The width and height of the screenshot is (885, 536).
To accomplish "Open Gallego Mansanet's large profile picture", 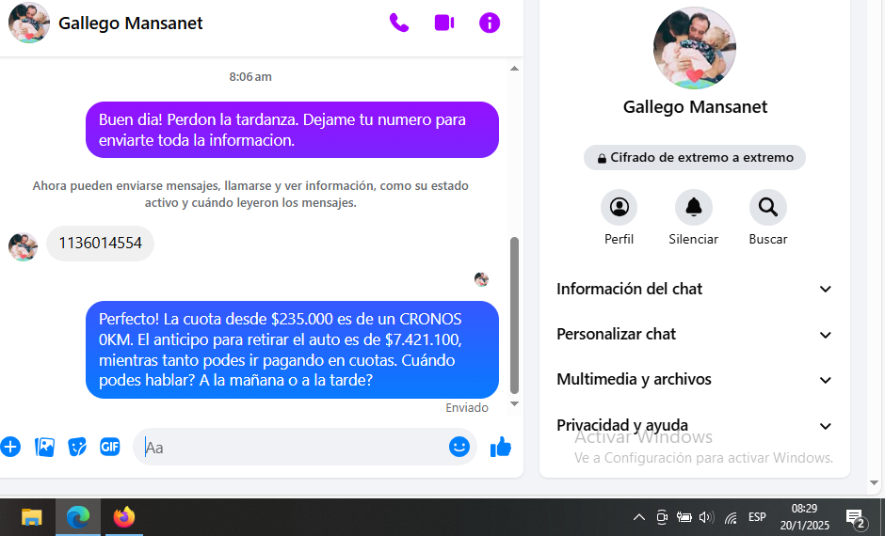I will click(x=695, y=48).
